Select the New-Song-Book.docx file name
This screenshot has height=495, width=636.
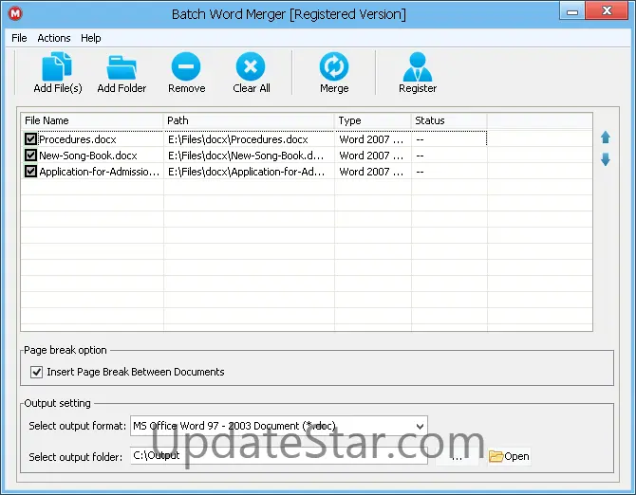click(88, 156)
